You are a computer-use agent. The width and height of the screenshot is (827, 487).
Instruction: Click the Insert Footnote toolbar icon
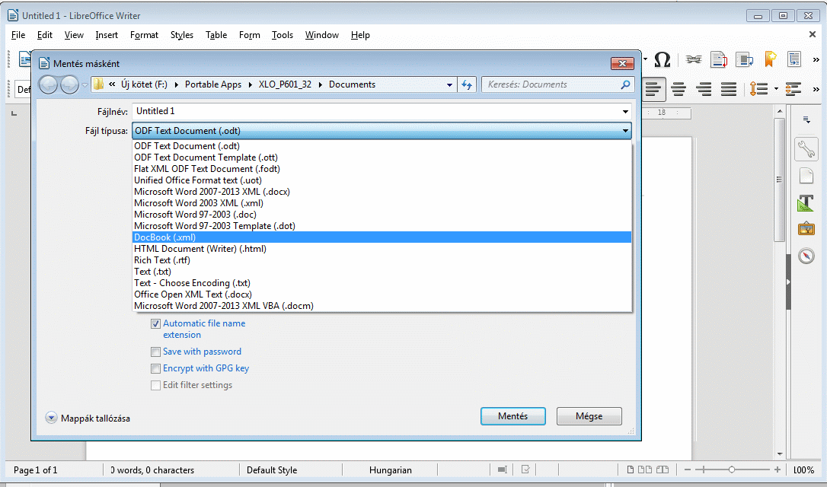point(719,59)
